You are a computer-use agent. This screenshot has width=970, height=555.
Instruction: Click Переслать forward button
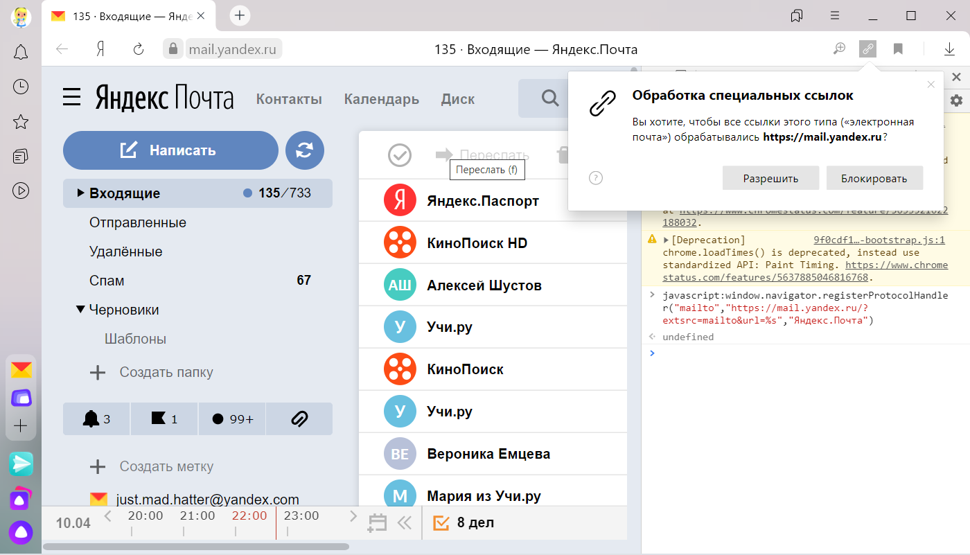coord(482,155)
